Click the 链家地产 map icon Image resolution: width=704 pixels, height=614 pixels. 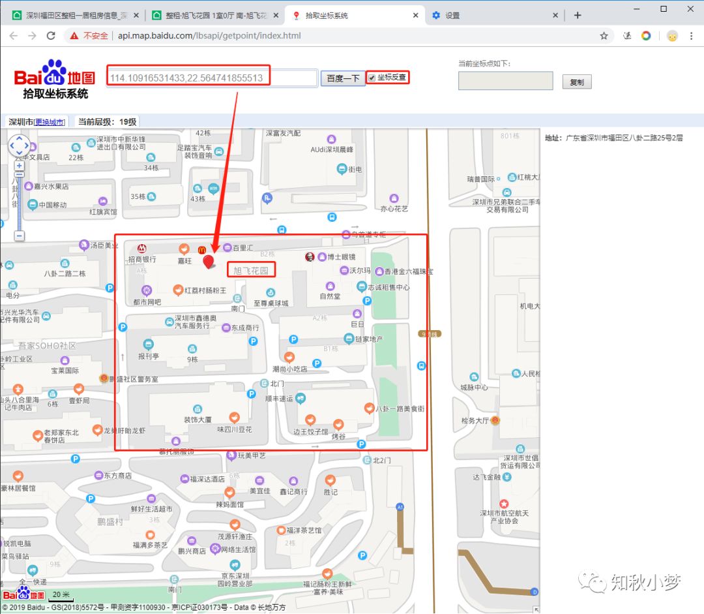348,338
